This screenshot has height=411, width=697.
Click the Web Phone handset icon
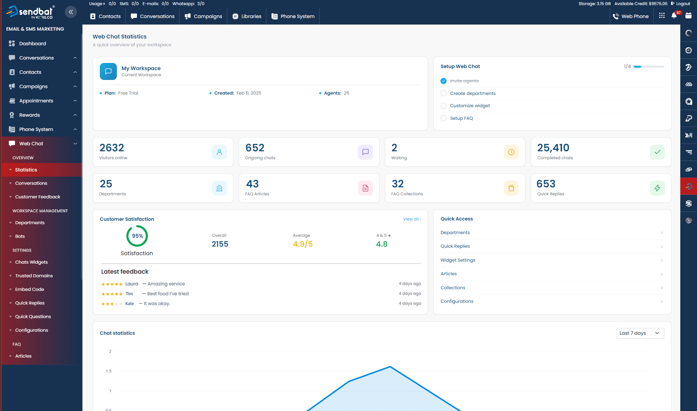pos(616,16)
